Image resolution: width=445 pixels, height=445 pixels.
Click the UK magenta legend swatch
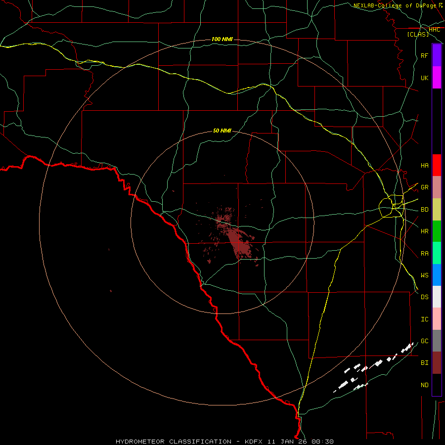click(437, 78)
